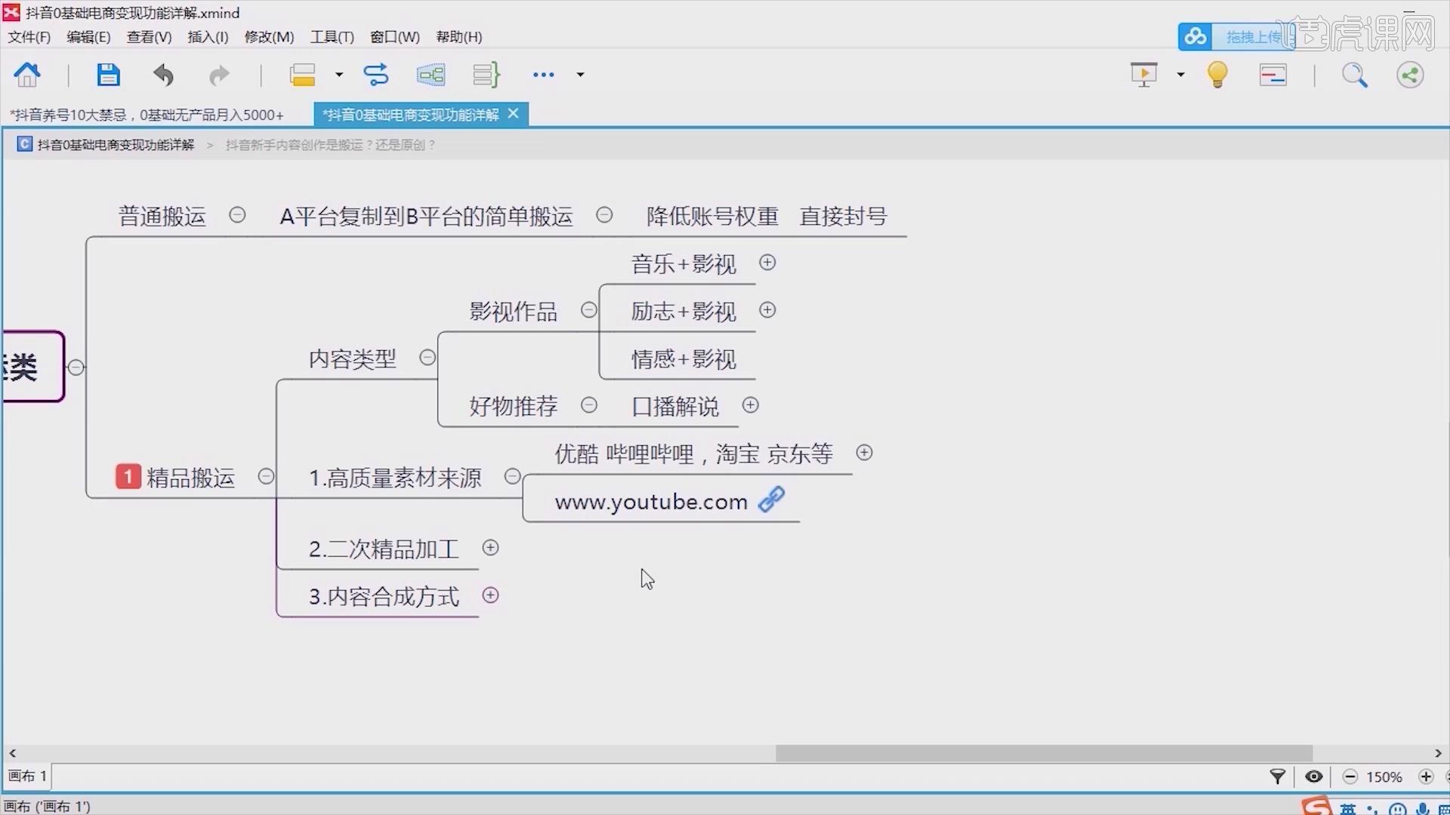The width and height of the screenshot is (1450, 815).
Task: Collapse the A平台复制到B平台的简单搬运 node
Action: pos(604,215)
